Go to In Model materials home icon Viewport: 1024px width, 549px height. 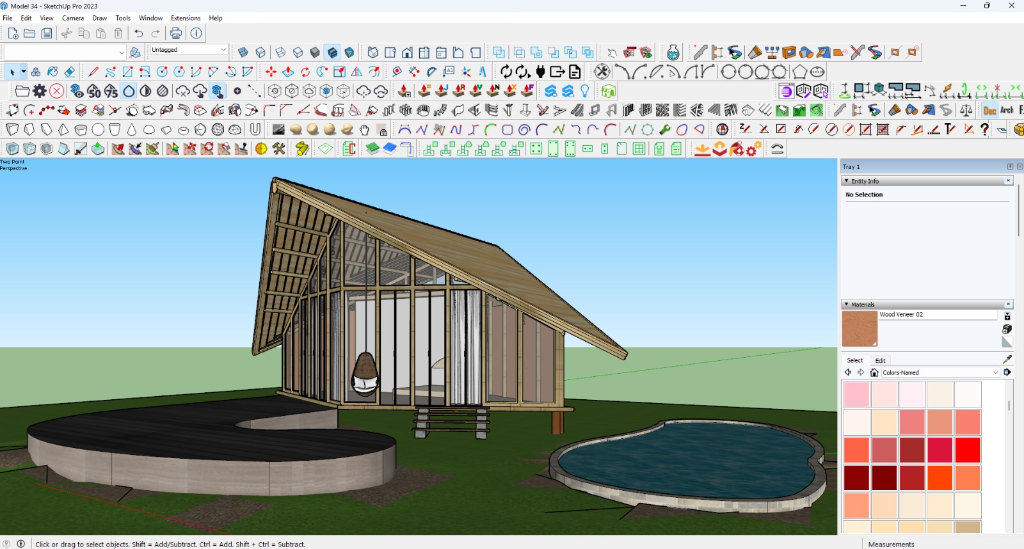click(874, 372)
